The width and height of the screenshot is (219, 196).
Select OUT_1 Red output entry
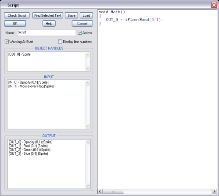point(28,146)
